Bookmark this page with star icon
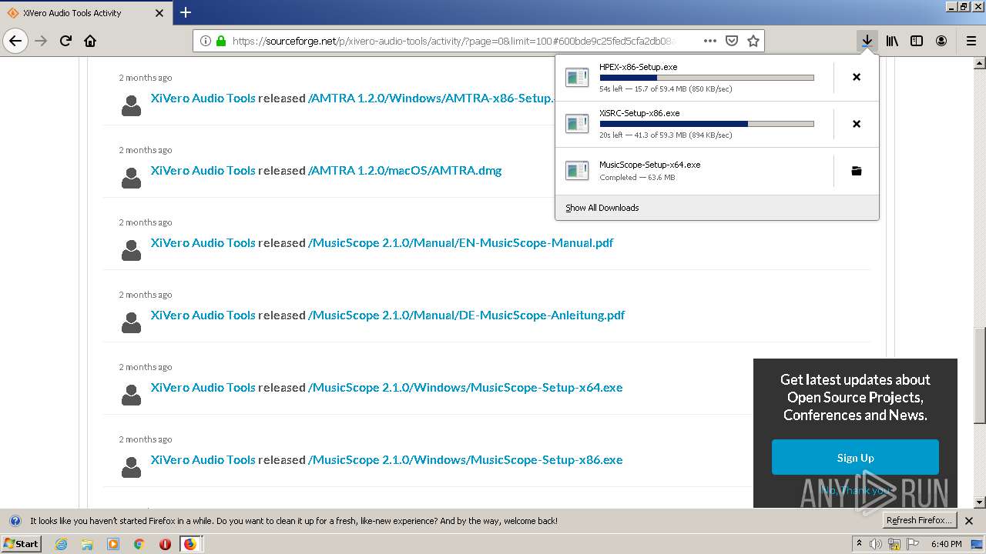This screenshot has width=986, height=554. pos(753,41)
